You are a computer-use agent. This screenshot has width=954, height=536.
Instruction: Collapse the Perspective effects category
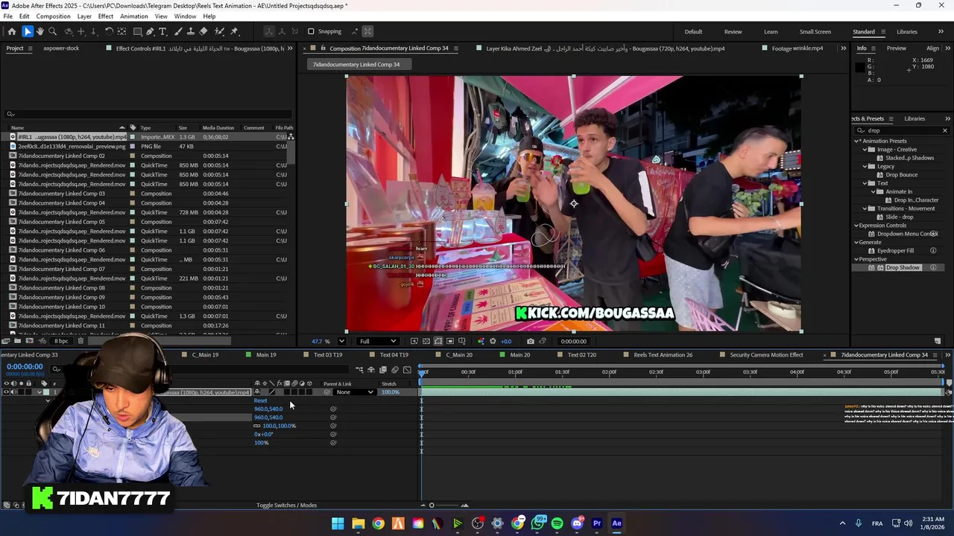click(857, 259)
